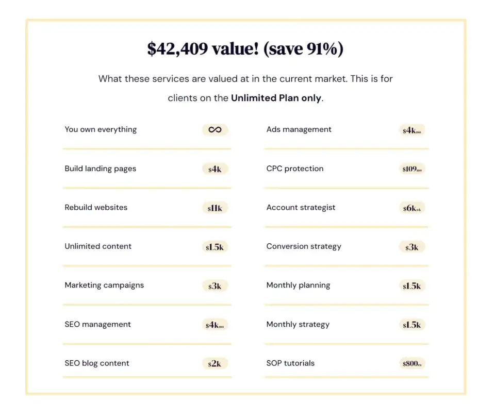Click the $4k/mo badge beside Ads management
Screen dimensions: 495x420
[412, 130]
